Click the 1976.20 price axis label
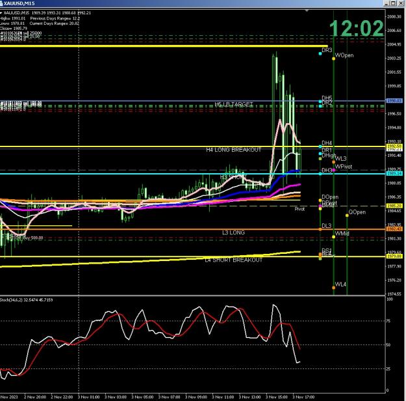406x401 pixels. [394, 281]
